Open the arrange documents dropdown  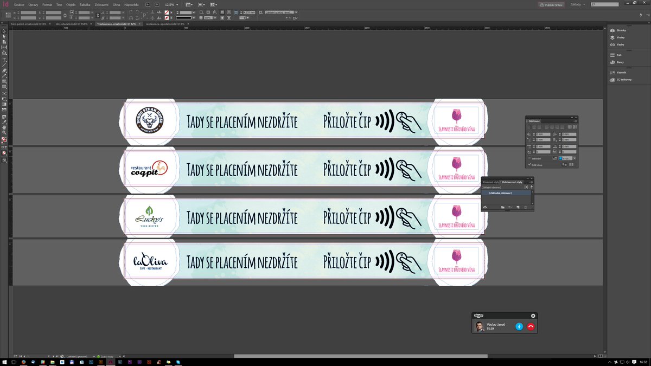point(214,4)
